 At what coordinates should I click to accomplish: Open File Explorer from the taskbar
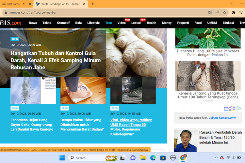point(143,158)
